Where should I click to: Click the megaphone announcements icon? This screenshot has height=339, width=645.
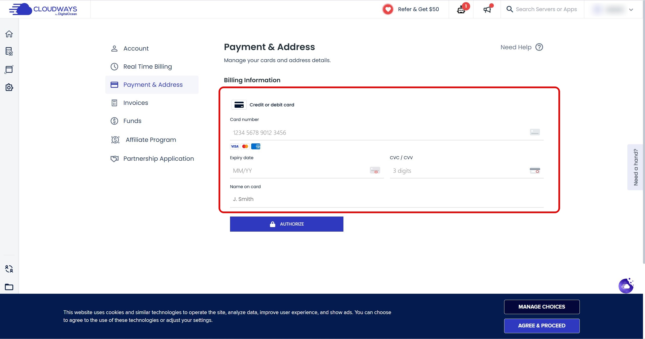(487, 10)
